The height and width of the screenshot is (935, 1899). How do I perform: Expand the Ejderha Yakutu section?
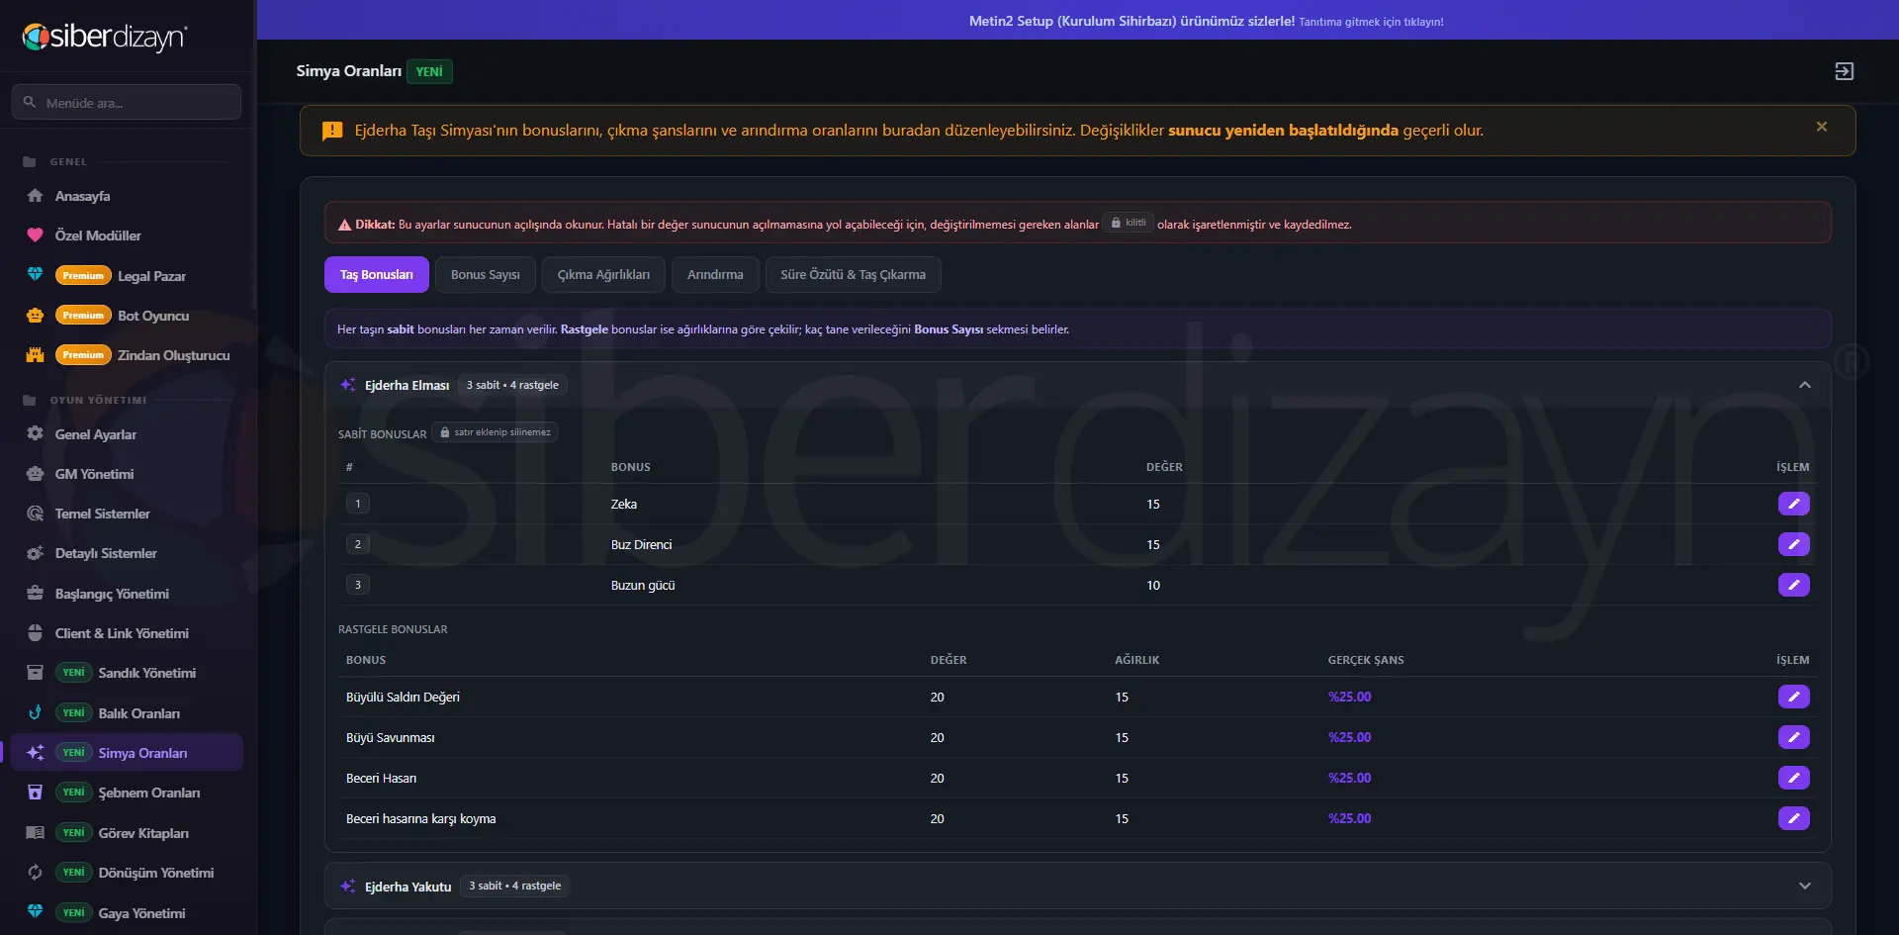point(1804,886)
